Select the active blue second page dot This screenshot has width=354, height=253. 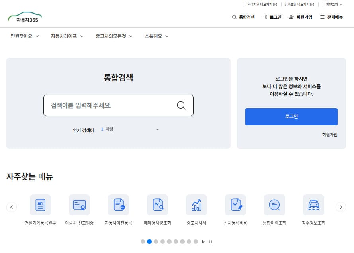coord(149,242)
